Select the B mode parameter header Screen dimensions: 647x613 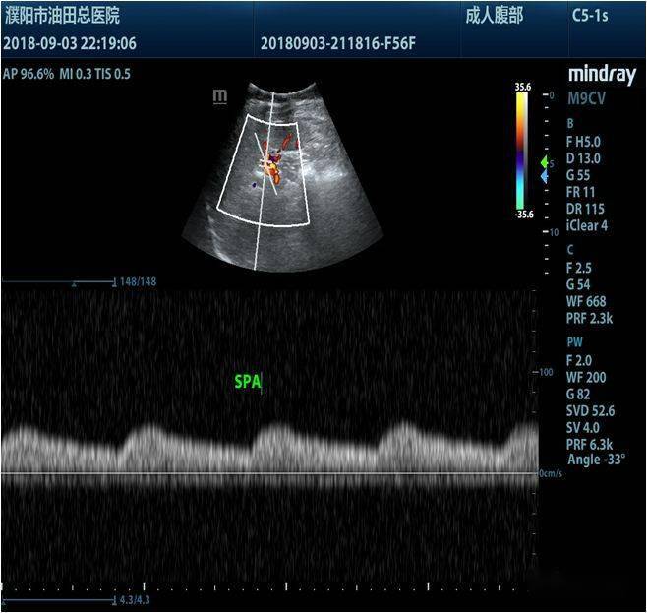click(571, 123)
